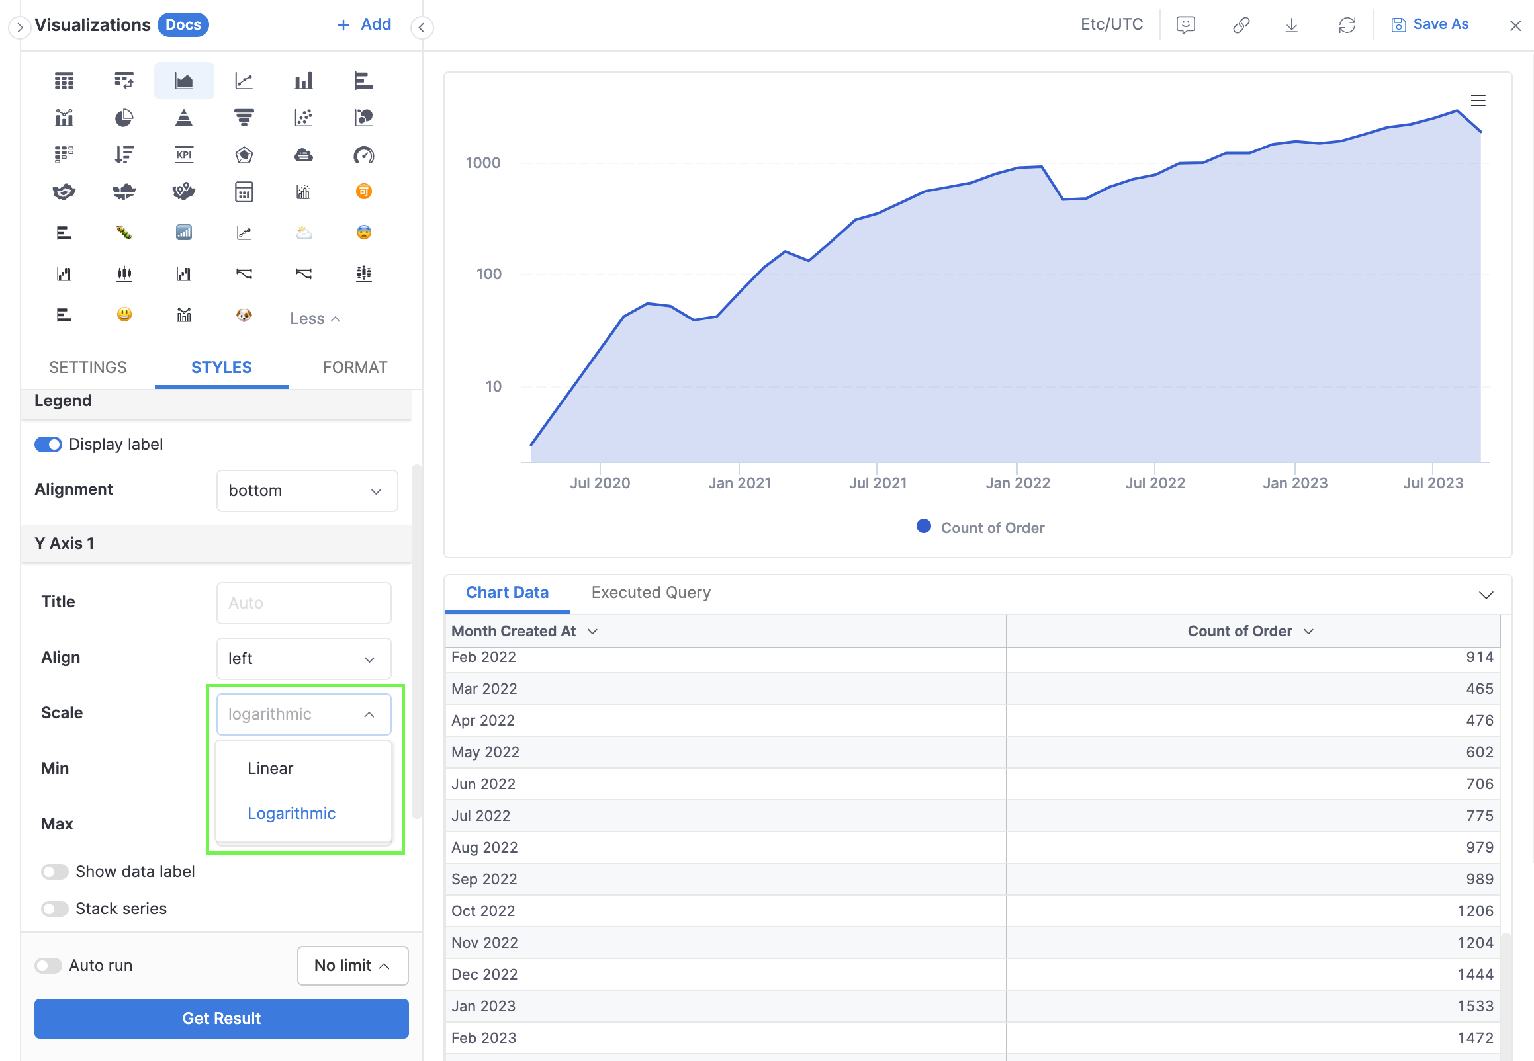Choose the calculator-style visualization icon
Viewport: 1534px width, 1061px height.
244,192
